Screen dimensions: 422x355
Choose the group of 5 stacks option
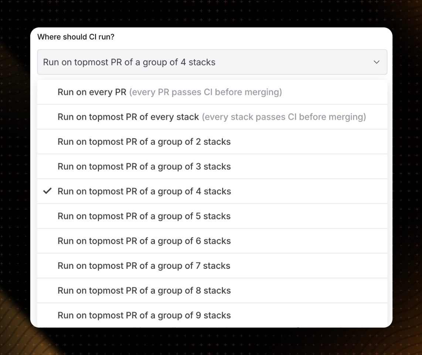pyautogui.click(x=144, y=216)
